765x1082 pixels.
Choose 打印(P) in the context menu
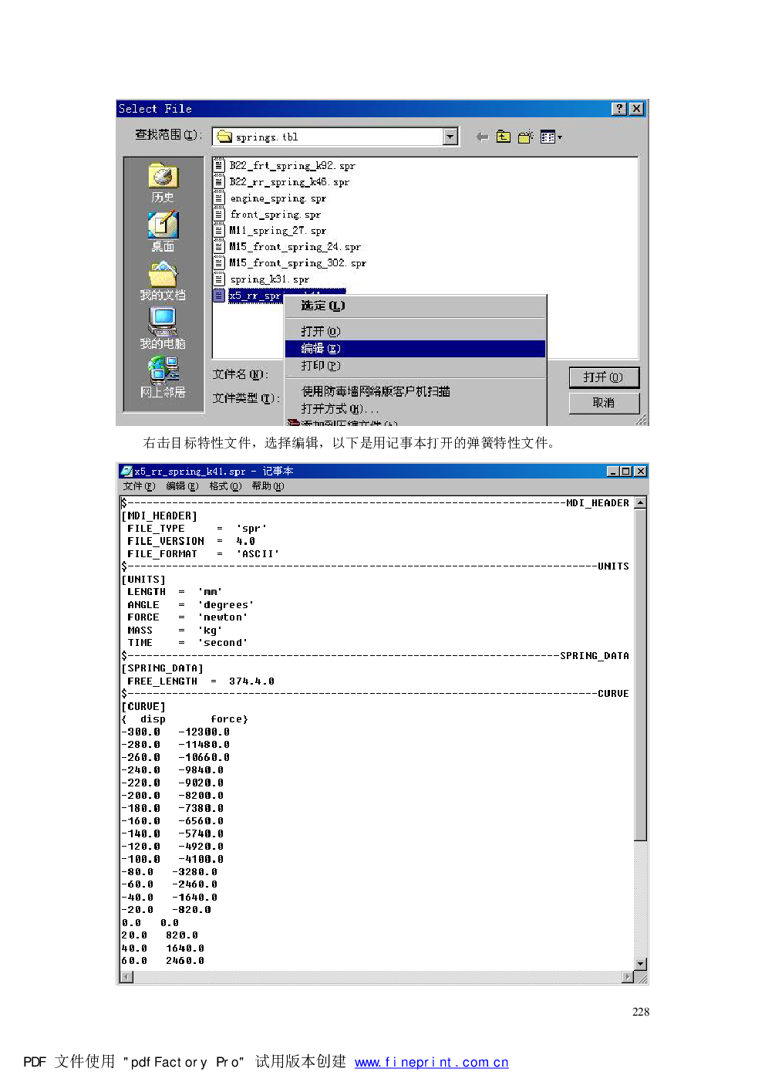point(415,366)
